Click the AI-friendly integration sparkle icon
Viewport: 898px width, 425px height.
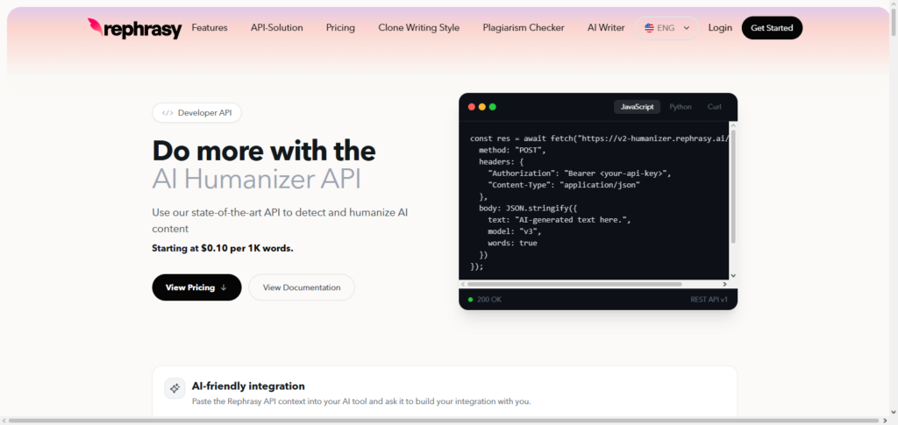(x=175, y=388)
